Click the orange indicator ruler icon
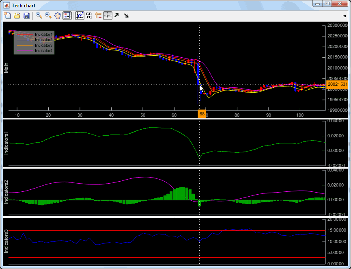Viewport: 351px width, 269px height. [98, 15]
